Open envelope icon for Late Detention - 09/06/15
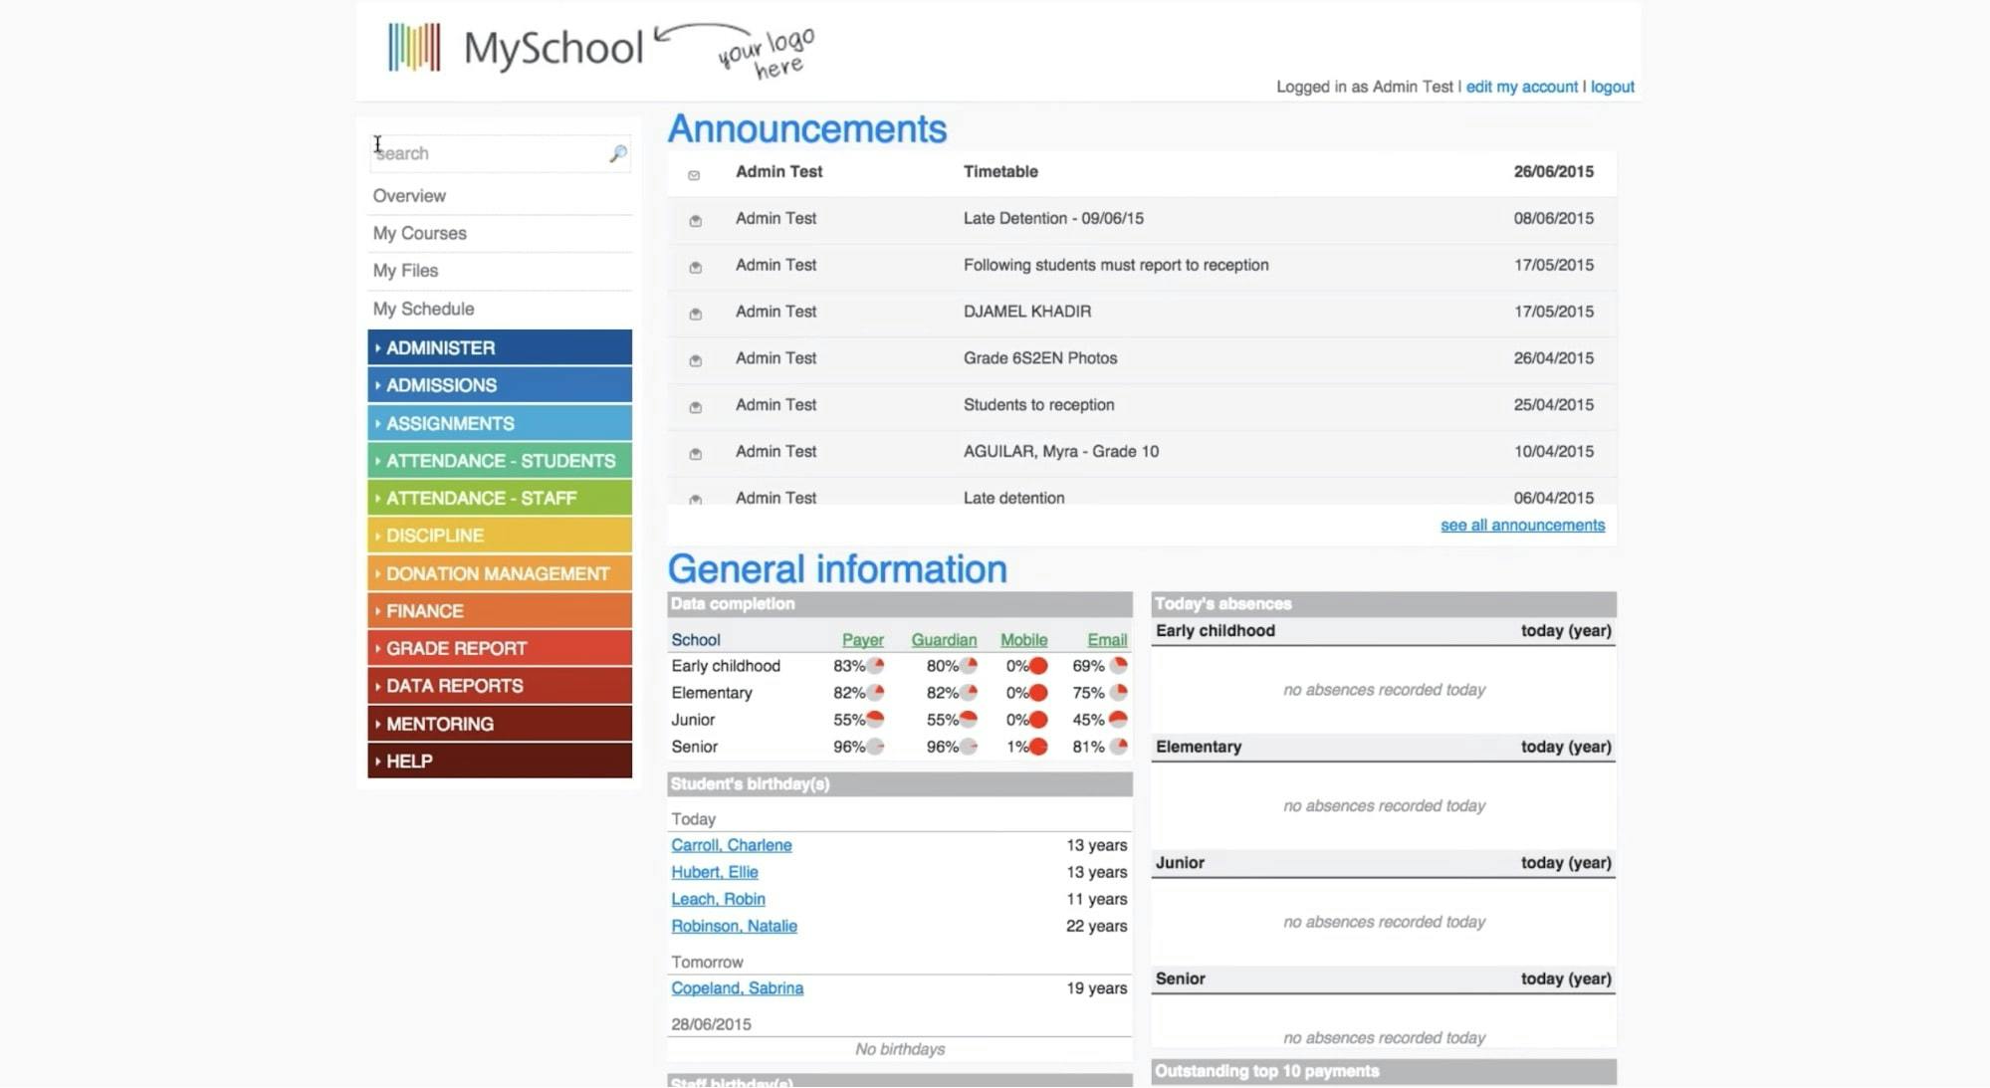Image resolution: width=1990 pixels, height=1088 pixels. pyautogui.click(x=695, y=221)
